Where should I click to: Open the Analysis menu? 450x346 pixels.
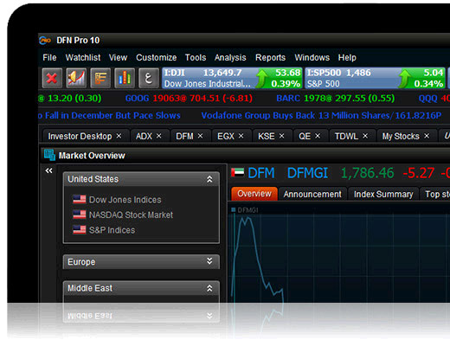pos(230,58)
